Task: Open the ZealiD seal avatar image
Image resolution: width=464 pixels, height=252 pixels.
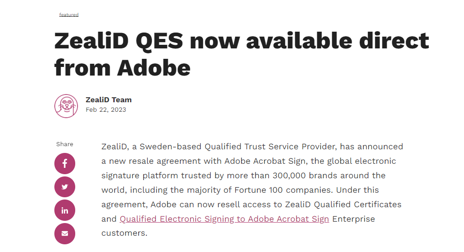Action: 66,106
